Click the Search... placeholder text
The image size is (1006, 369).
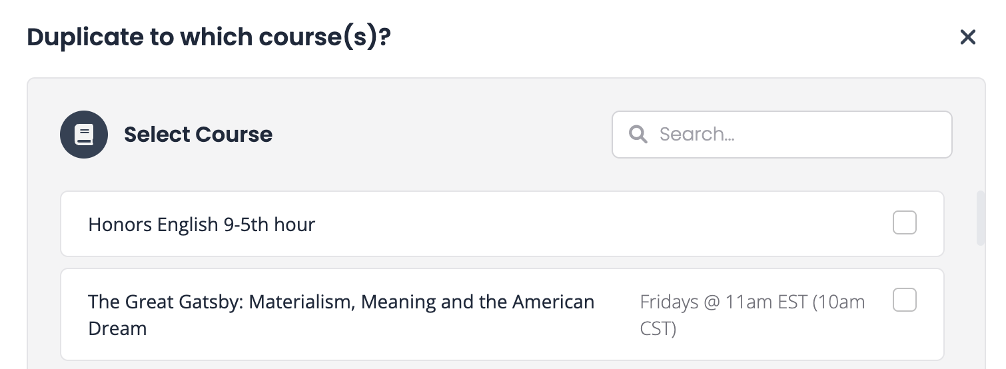tap(697, 135)
